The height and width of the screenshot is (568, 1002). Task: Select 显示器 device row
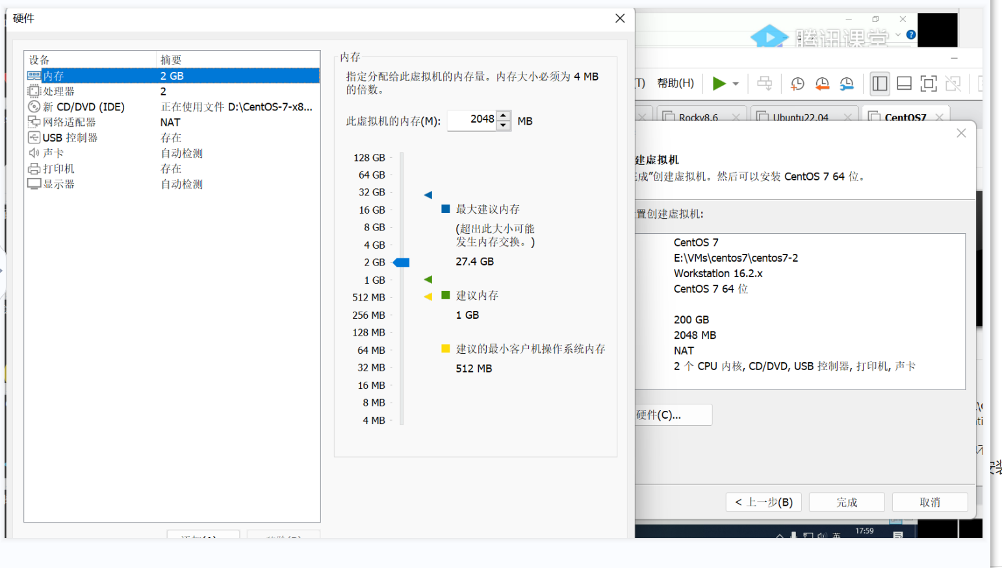point(172,184)
